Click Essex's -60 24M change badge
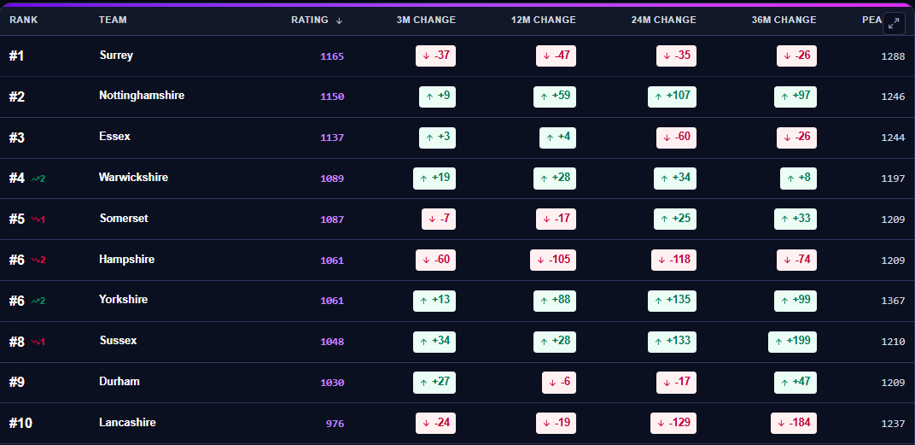Image resolution: width=915 pixels, height=445 pixels. (x=676, y=138)
